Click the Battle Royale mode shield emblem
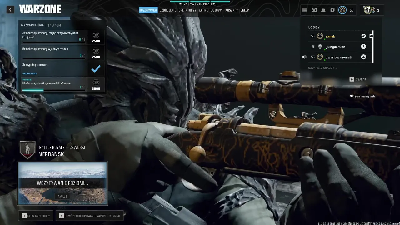 point(28,150)
